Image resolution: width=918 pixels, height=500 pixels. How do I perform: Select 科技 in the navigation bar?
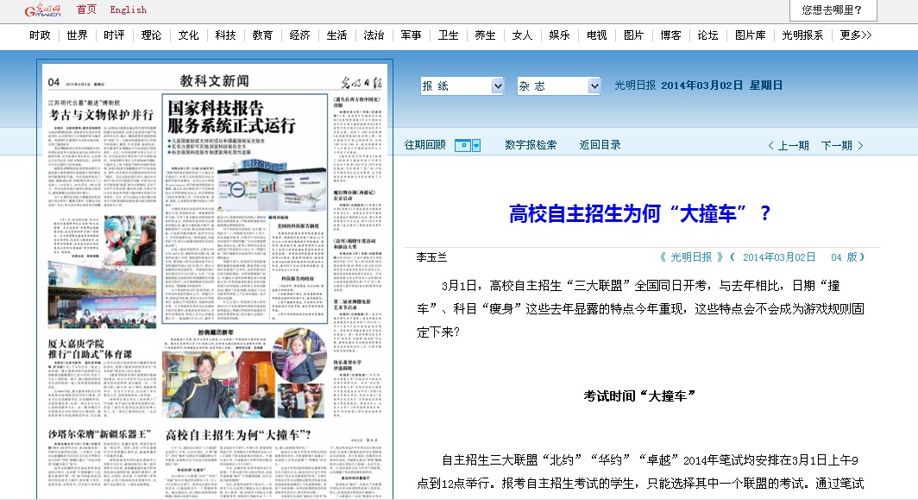click(225, 35)
